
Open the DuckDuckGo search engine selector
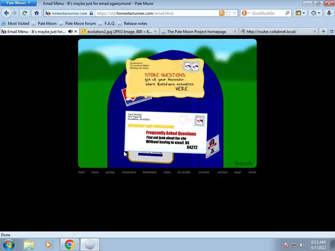pyautogui.click(x=245, y=13)
